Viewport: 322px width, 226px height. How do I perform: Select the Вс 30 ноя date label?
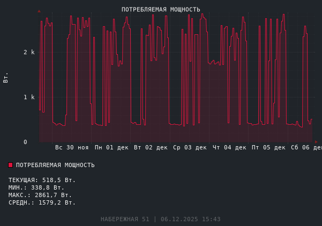point(72,147)
